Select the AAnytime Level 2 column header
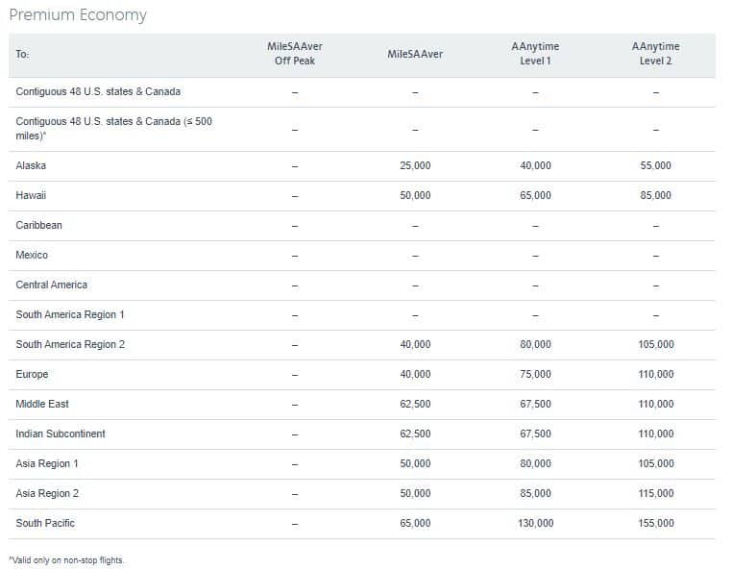Screen dimensions: 732x570 [x=655, y=54]
